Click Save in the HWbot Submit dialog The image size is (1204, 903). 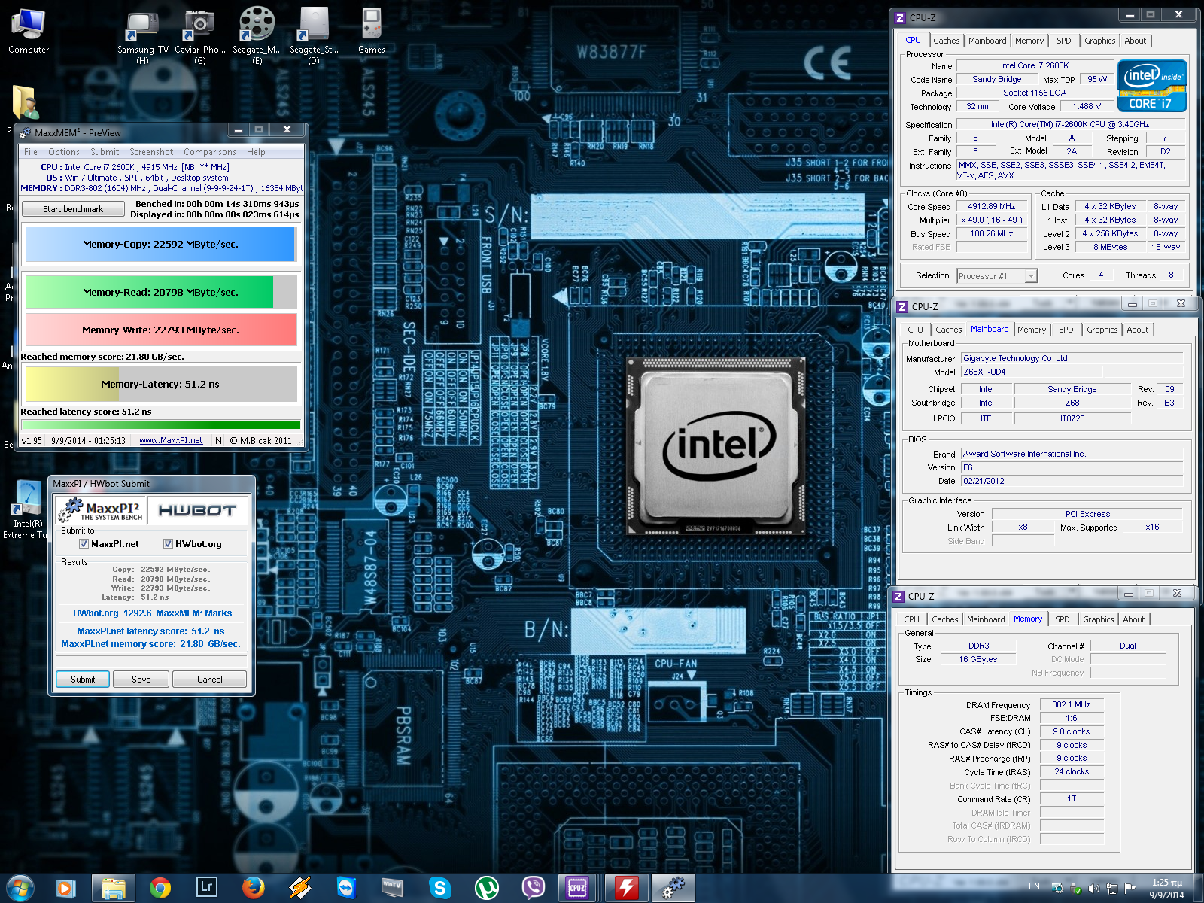point(141,680)
